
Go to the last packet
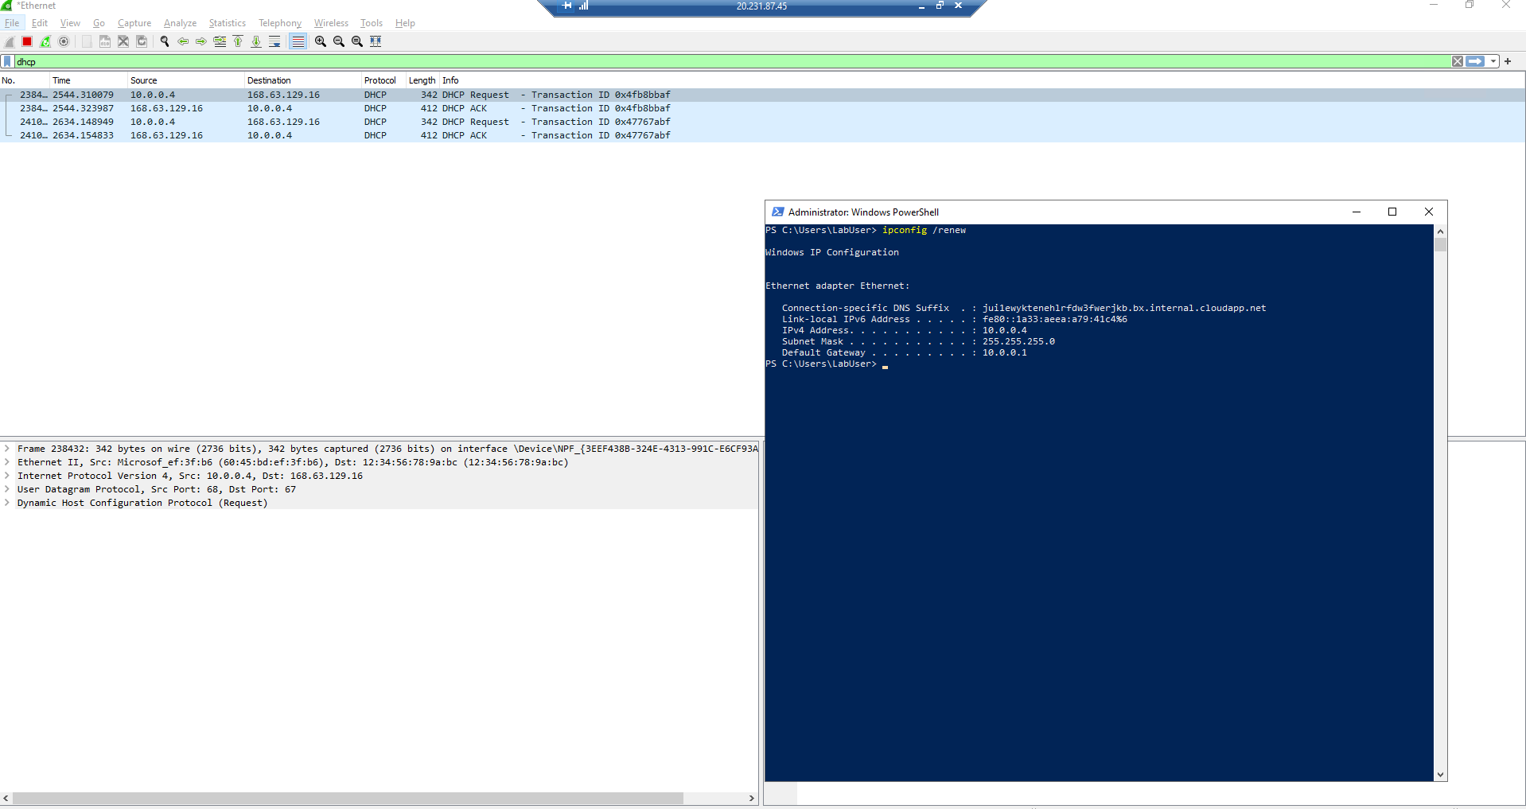(x=256, y=41)
